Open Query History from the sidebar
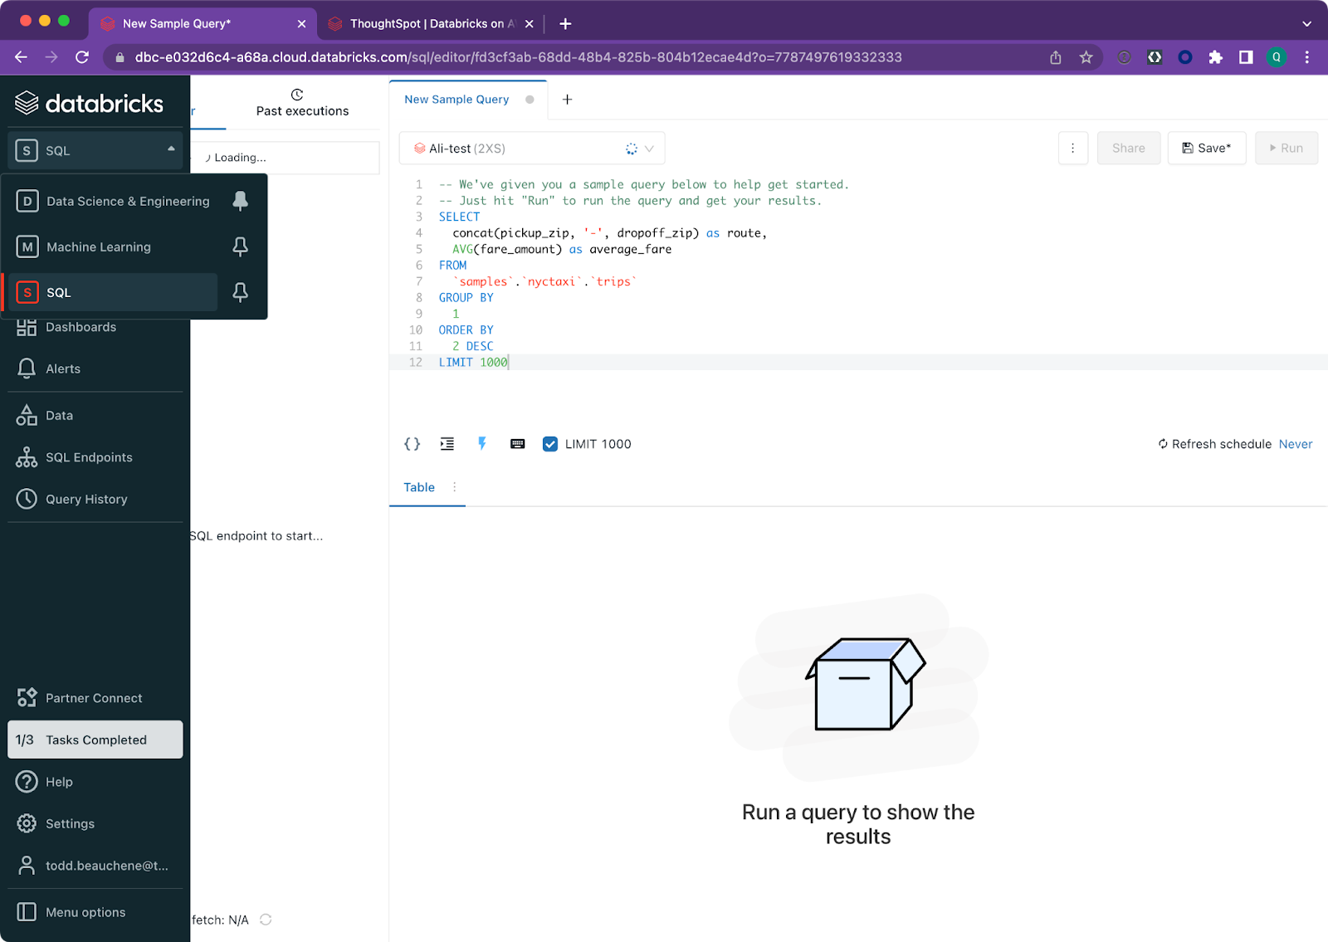 point(86,499)
